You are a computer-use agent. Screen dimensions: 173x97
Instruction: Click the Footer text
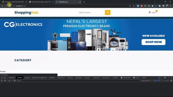3,71
